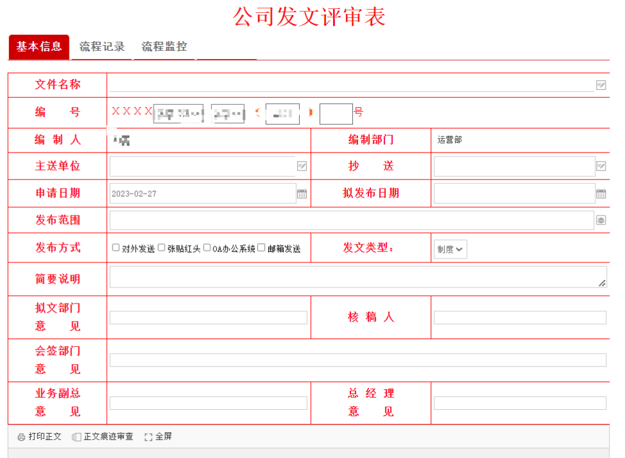Switch to the 流程记录 tab

point(102,47)
